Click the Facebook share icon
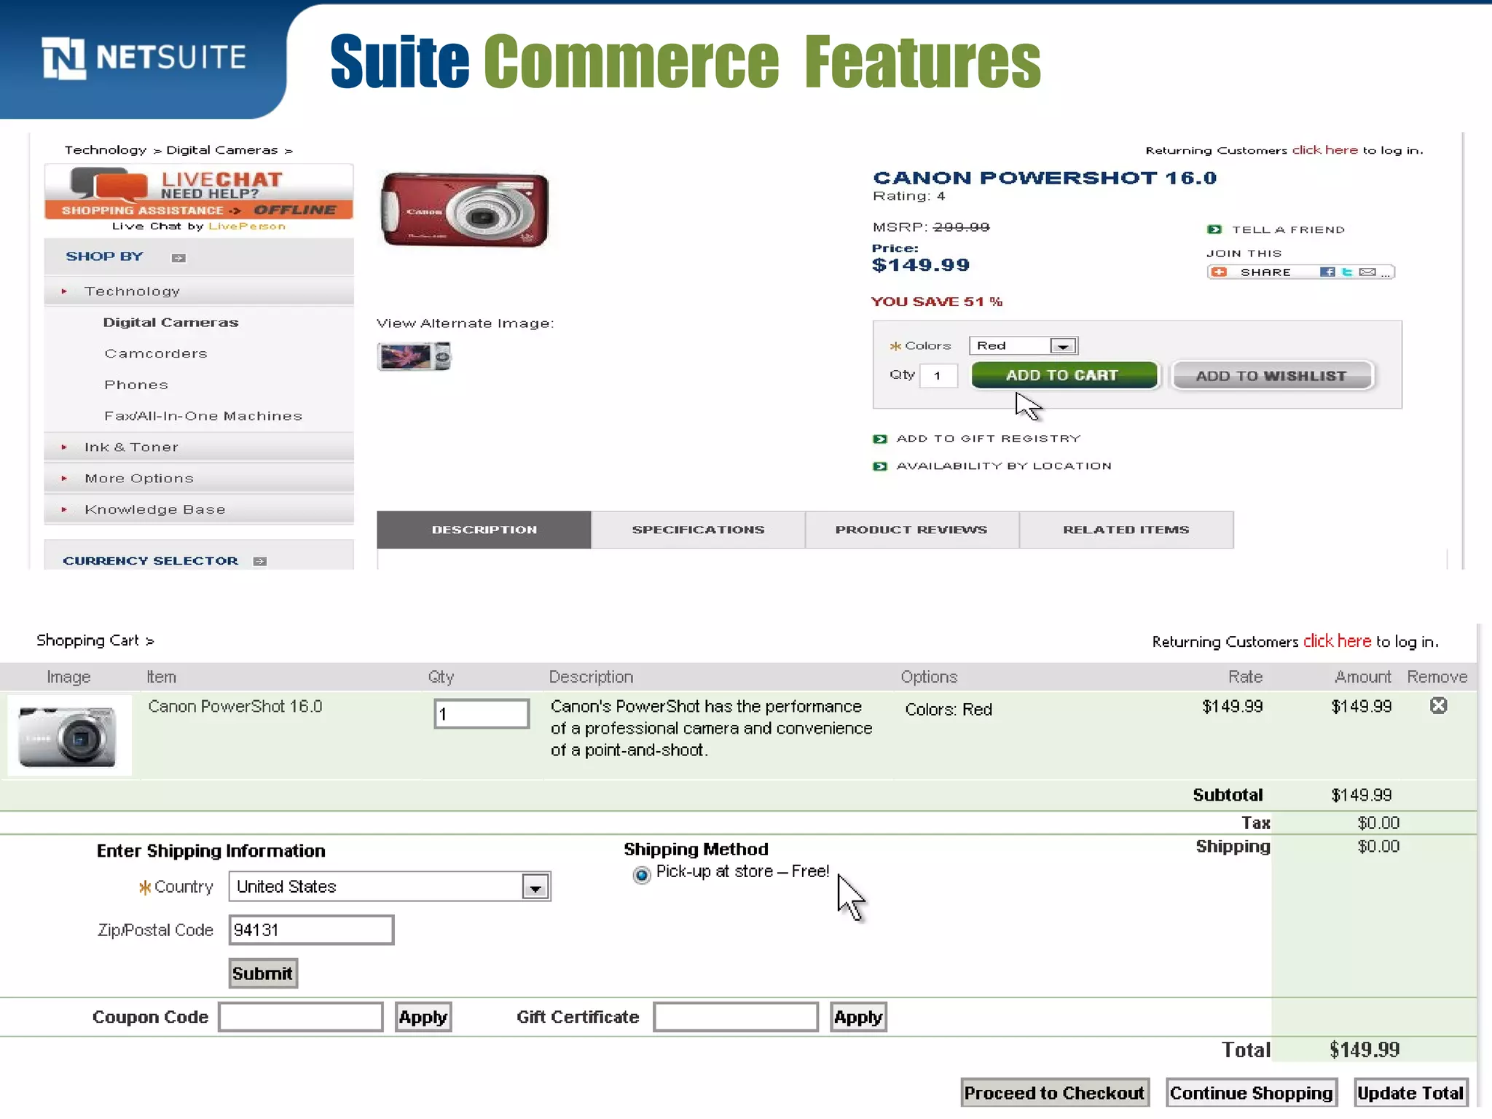The height and width of the screenshot is (1119, 1492). click(1327, 272)
